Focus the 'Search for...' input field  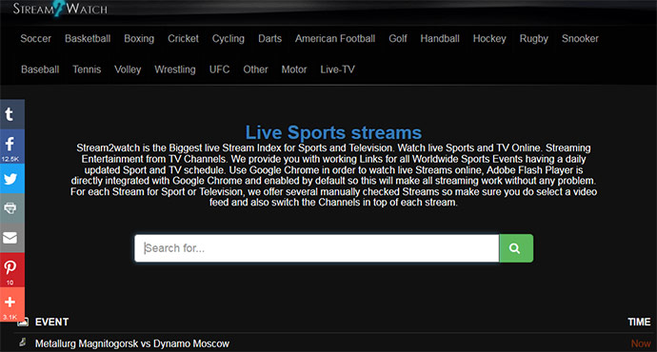[x=317, y=248]
